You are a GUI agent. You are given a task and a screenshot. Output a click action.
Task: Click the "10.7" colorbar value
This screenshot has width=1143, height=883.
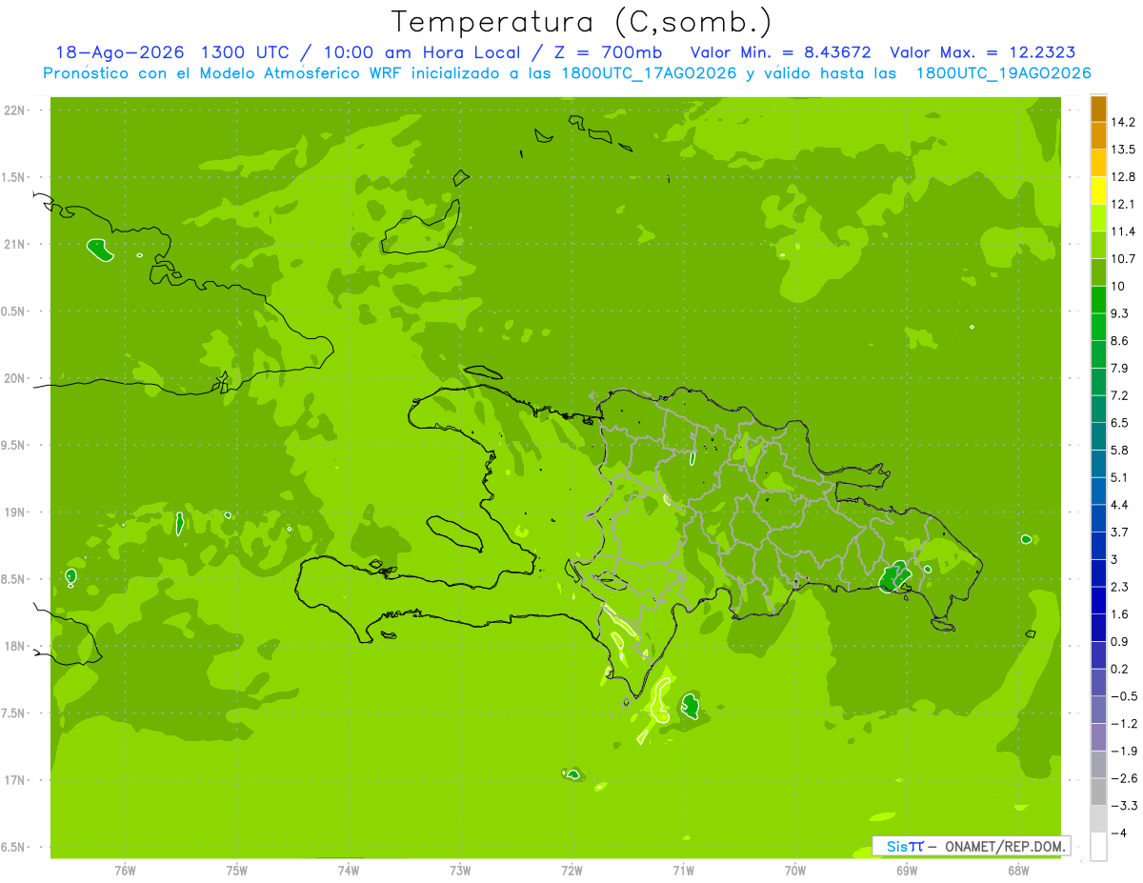click(1125, 259)
